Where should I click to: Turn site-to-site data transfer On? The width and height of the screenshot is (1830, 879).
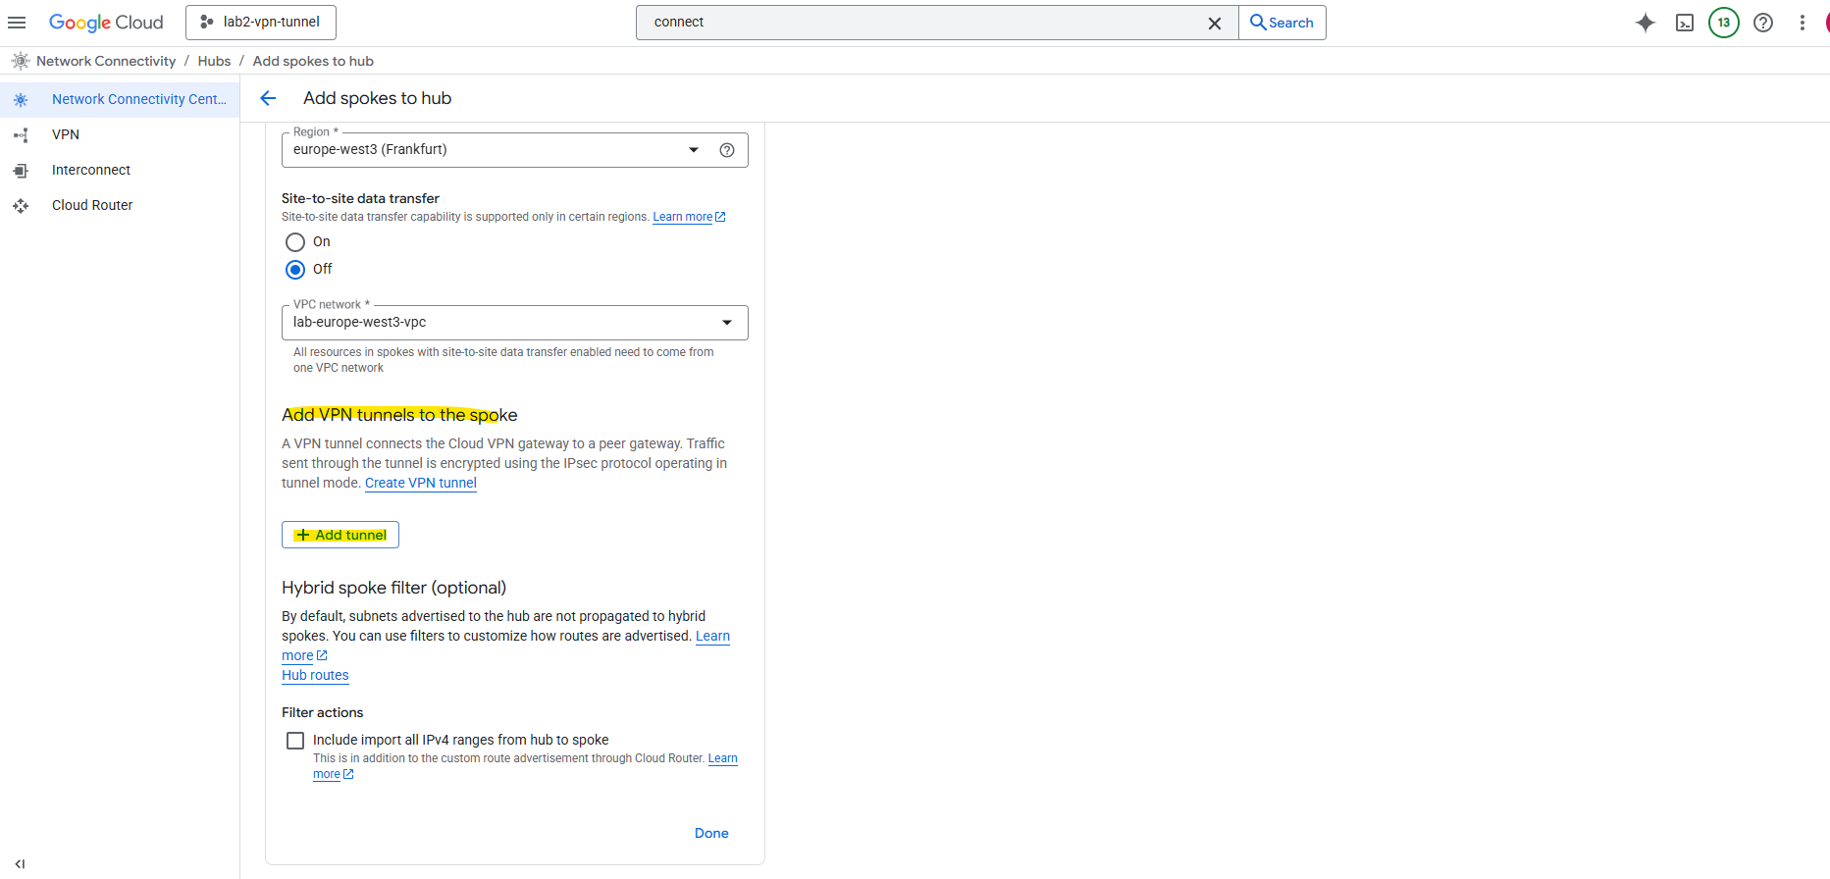[295, 242]
